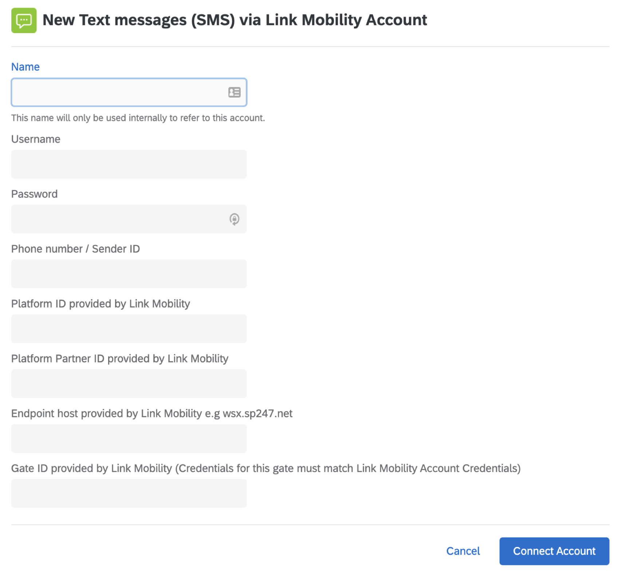Focus the Platform Partner ID field
Image resolution: width=619 pixels, height=572 pixels.
[x=129, y=384]
